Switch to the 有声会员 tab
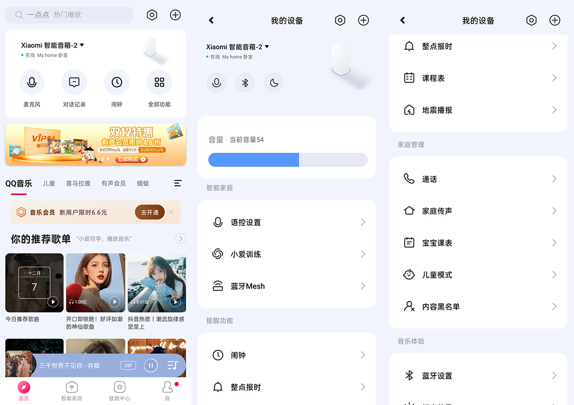The image size is (574, 405). click(113, 183)
